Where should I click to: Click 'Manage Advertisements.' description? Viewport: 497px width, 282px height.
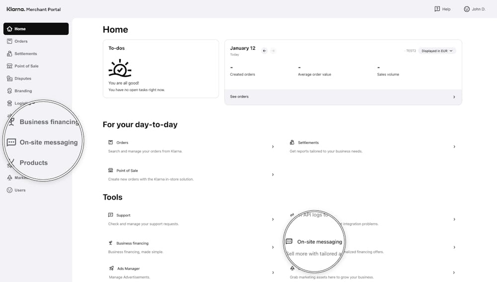point(130,277)
